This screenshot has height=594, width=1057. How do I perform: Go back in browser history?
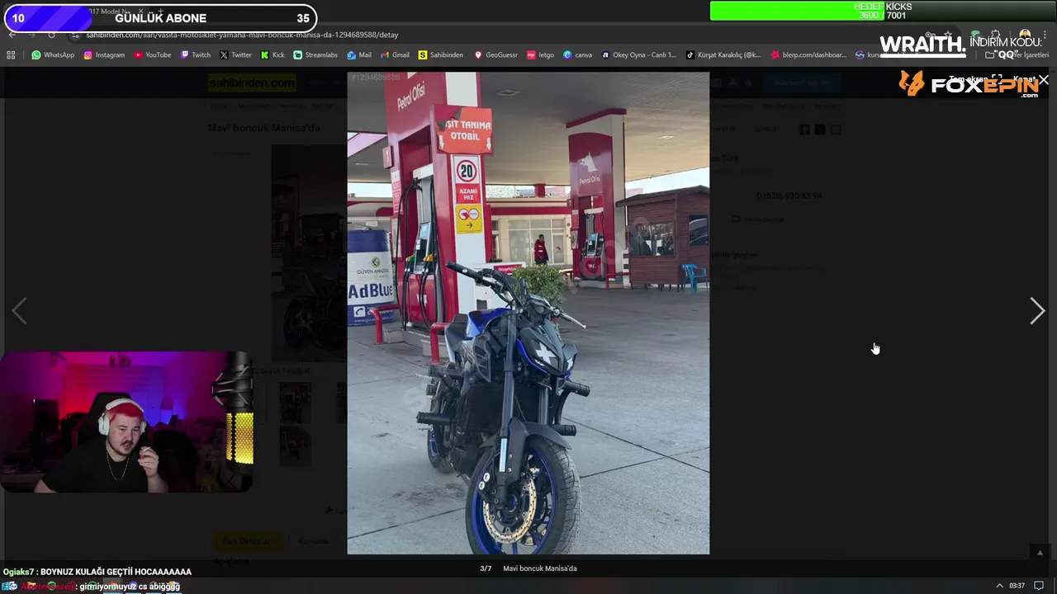click(12, 35)
